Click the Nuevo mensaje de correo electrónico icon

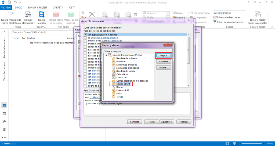click(x=11, y=14)
